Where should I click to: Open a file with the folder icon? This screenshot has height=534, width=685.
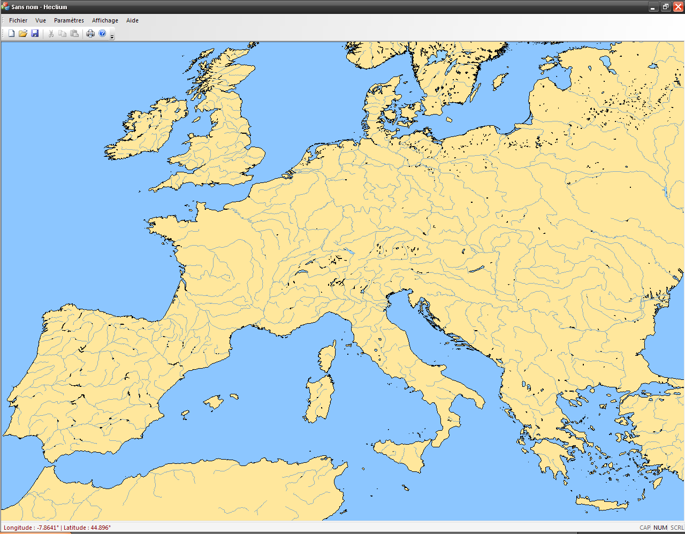[23, 34]
